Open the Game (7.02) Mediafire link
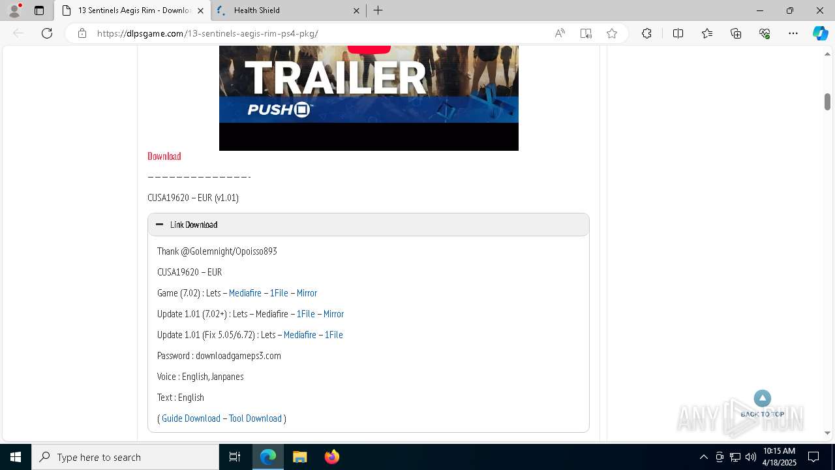Screen dimensions: 835x470 [x=245, y=293]
